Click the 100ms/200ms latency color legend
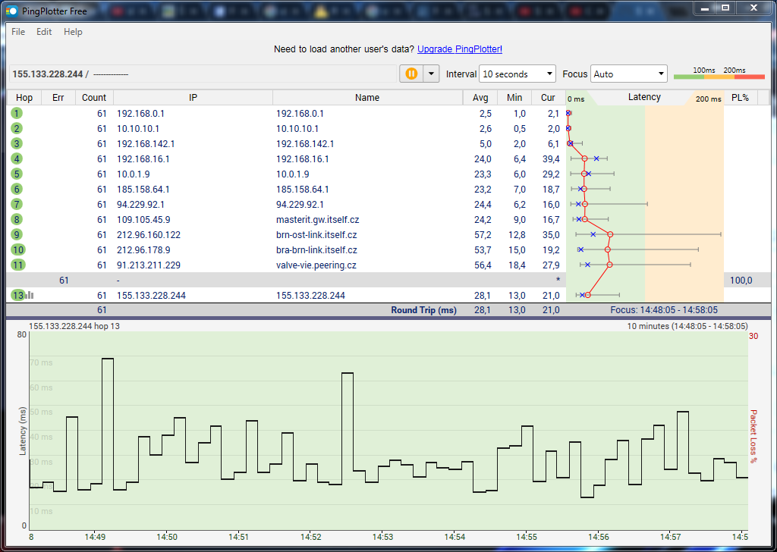 point(719,74)
